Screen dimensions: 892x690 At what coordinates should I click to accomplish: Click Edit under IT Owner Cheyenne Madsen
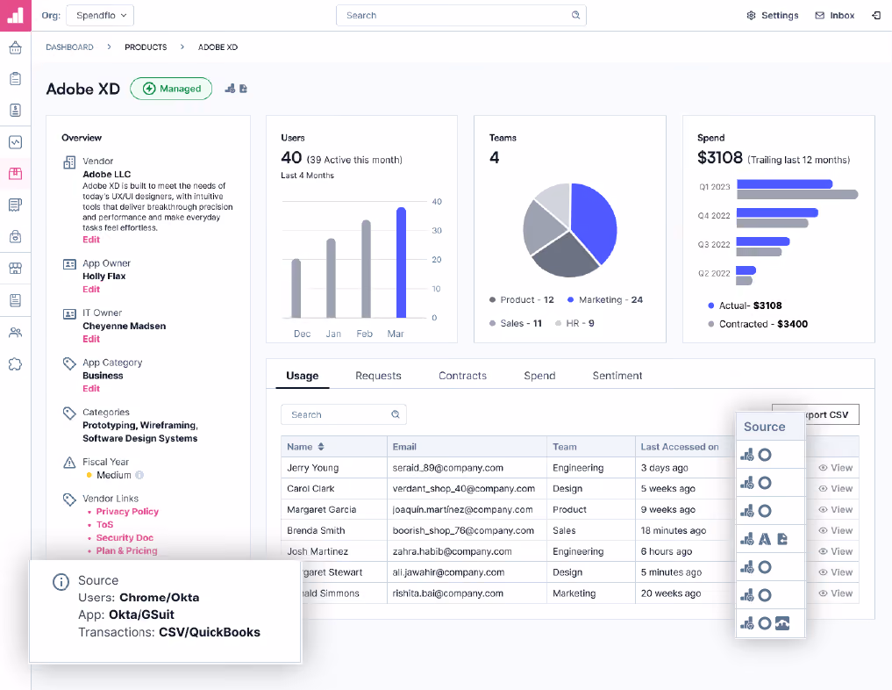pyautogui.click(x=91, y=339)
